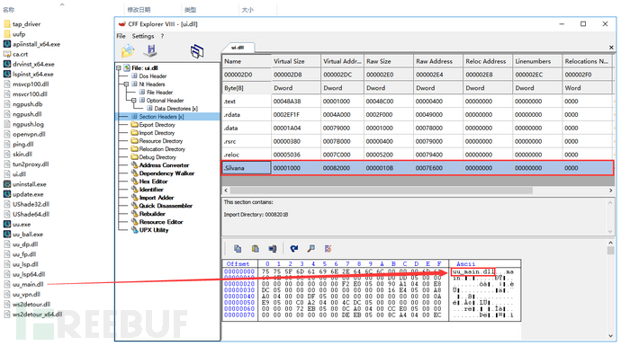Image resolution: width=621 pixels, height=346 pixels.
Task: Select Dos Header in the tree
Action: click(x=152, y=75)
